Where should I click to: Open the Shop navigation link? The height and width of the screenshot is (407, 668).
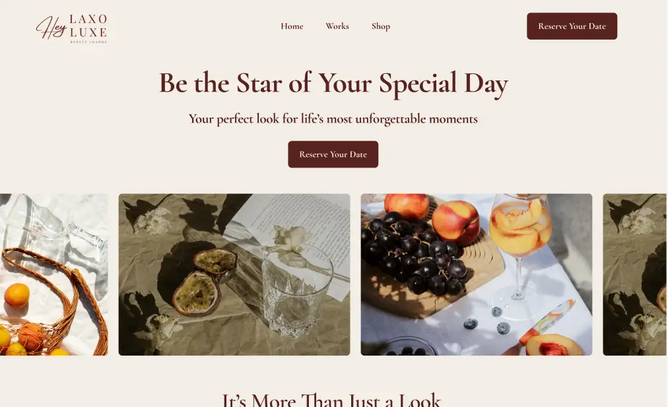tap(381, 26)
